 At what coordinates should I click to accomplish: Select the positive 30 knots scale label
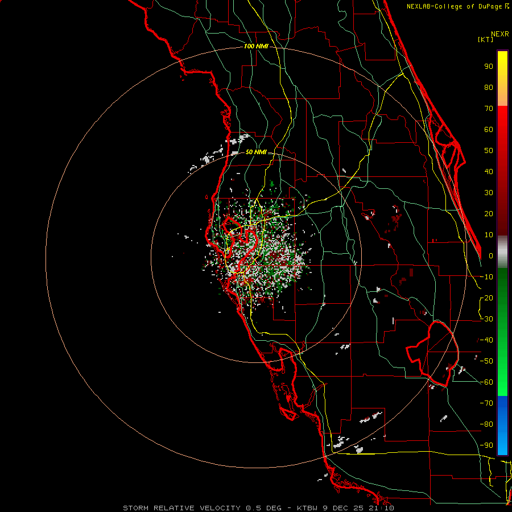(489, 193)
